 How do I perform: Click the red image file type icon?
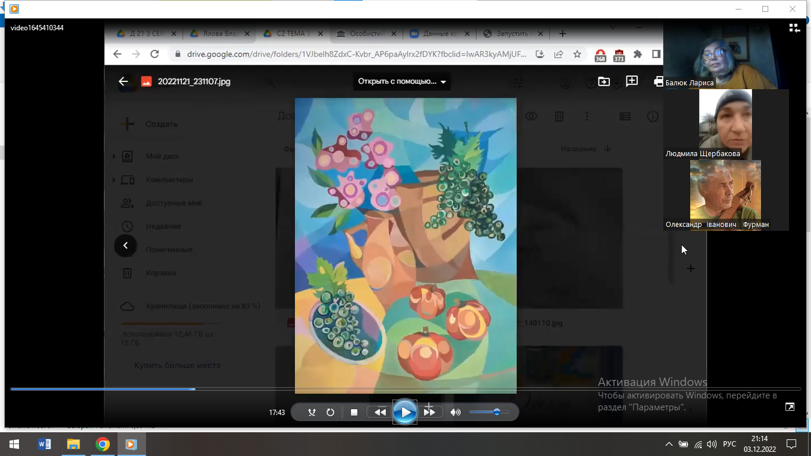pyautogui.click(x=146, y=81)
